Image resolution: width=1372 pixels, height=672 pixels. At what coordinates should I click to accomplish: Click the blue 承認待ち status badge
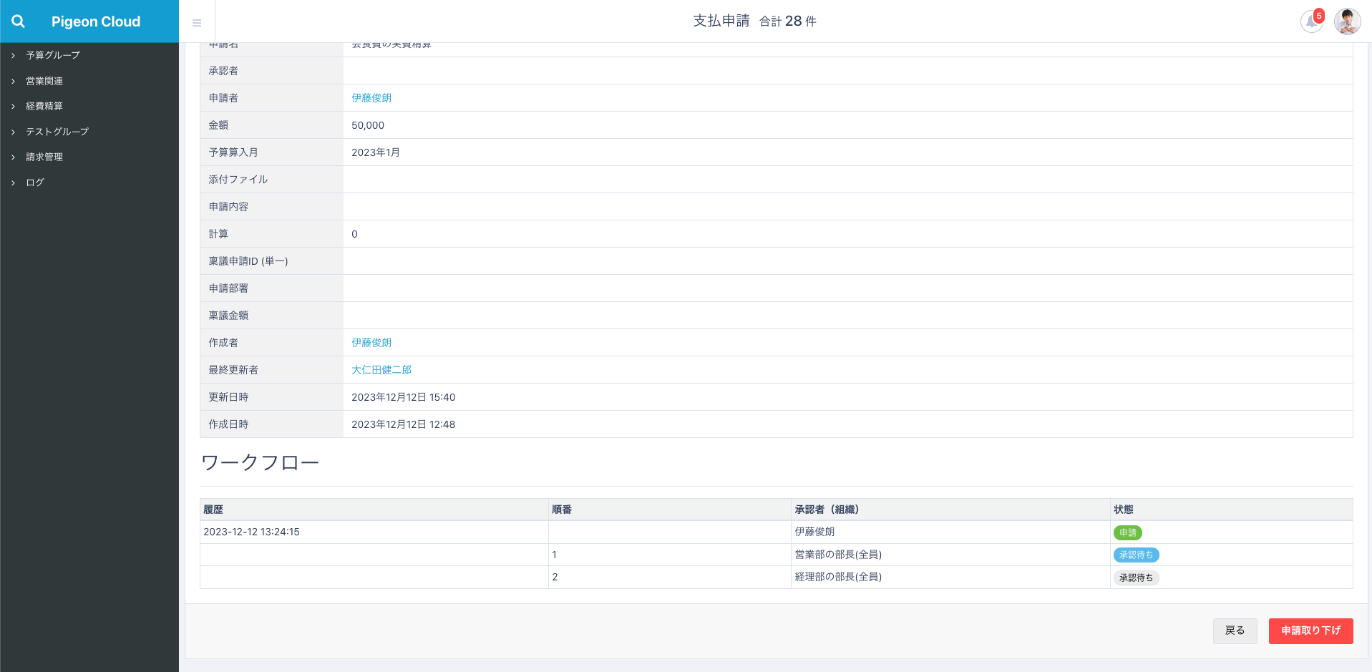tap(1136, 555)
